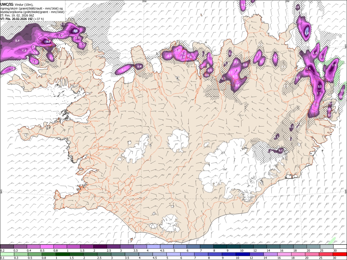Image resolution: width=347 pixels, height=260 pixels.
Task: Click the '15W' longitude label
Action: coord(287,1)
